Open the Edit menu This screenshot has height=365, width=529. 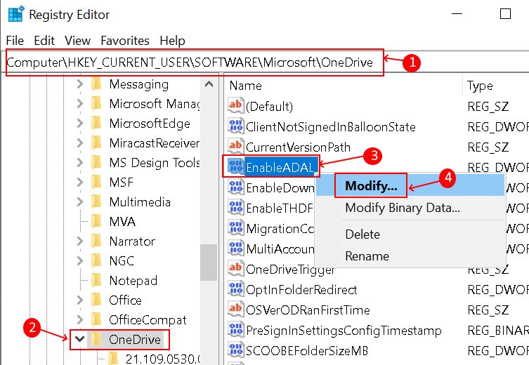(x=44, y=41)
